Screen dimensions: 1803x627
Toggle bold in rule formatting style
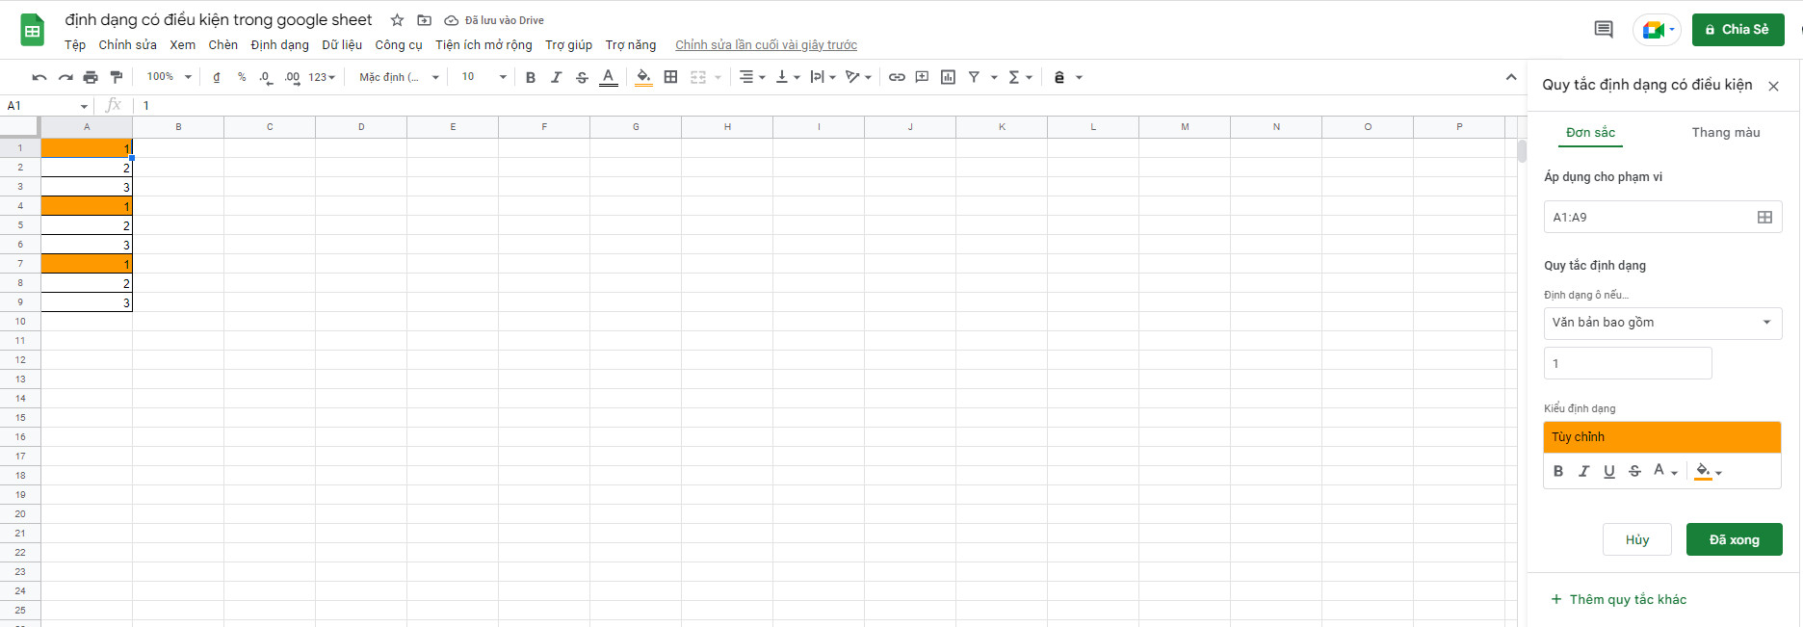click(x=1558, y=471)
